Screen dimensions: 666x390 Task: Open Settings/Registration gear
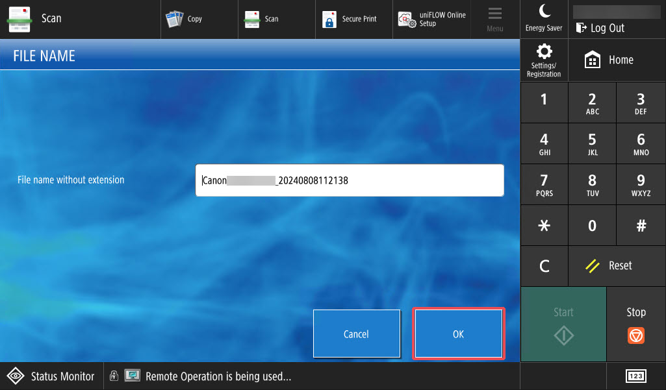pos(544,60)
